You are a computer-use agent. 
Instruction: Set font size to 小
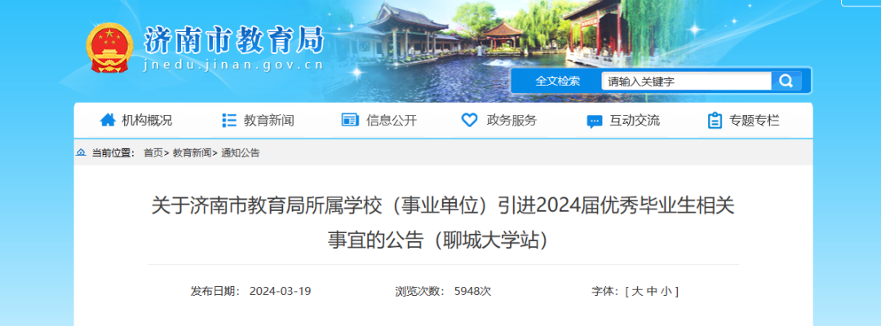coord(666,291)
